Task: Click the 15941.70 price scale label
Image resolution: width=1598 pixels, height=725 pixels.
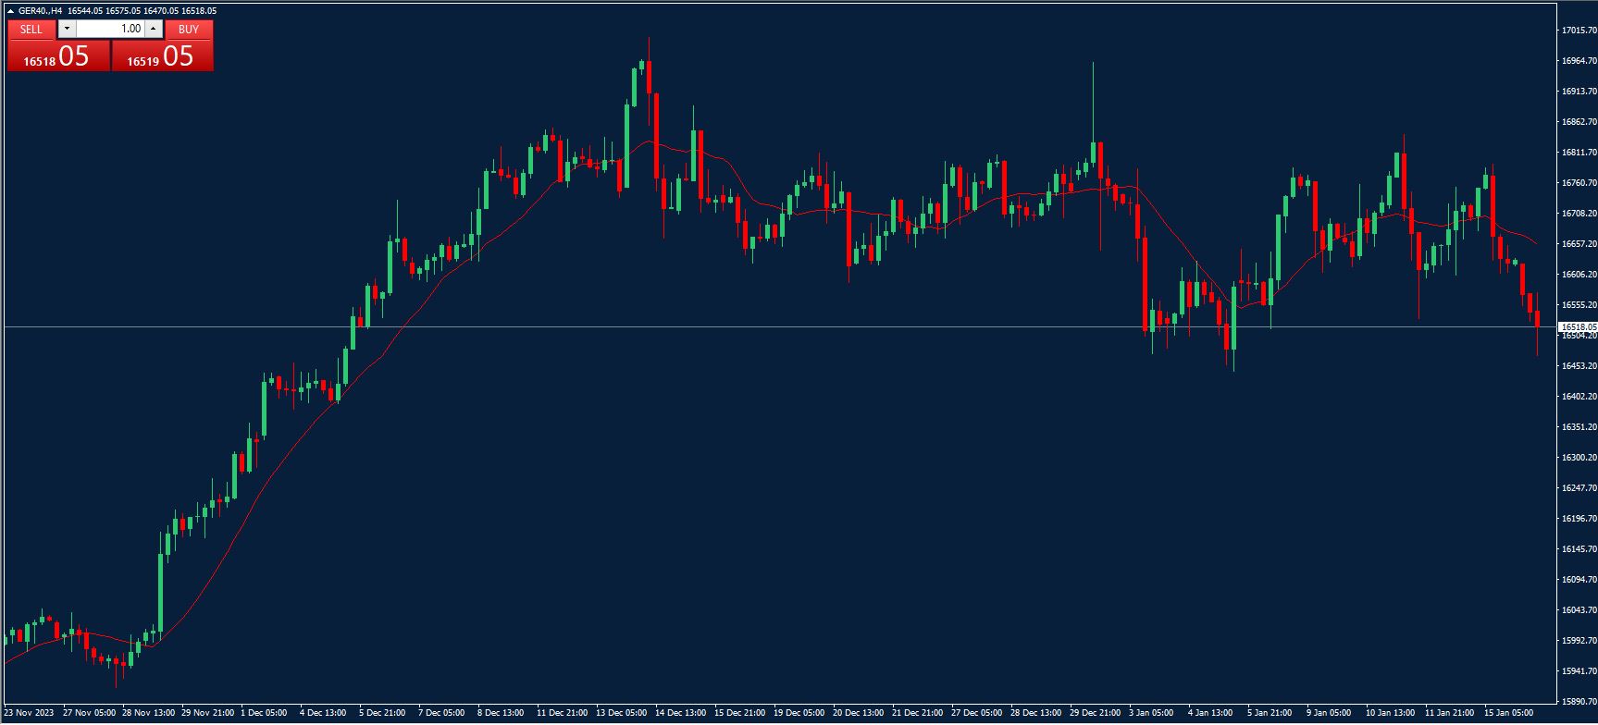Action: [x=1579, y=671]
